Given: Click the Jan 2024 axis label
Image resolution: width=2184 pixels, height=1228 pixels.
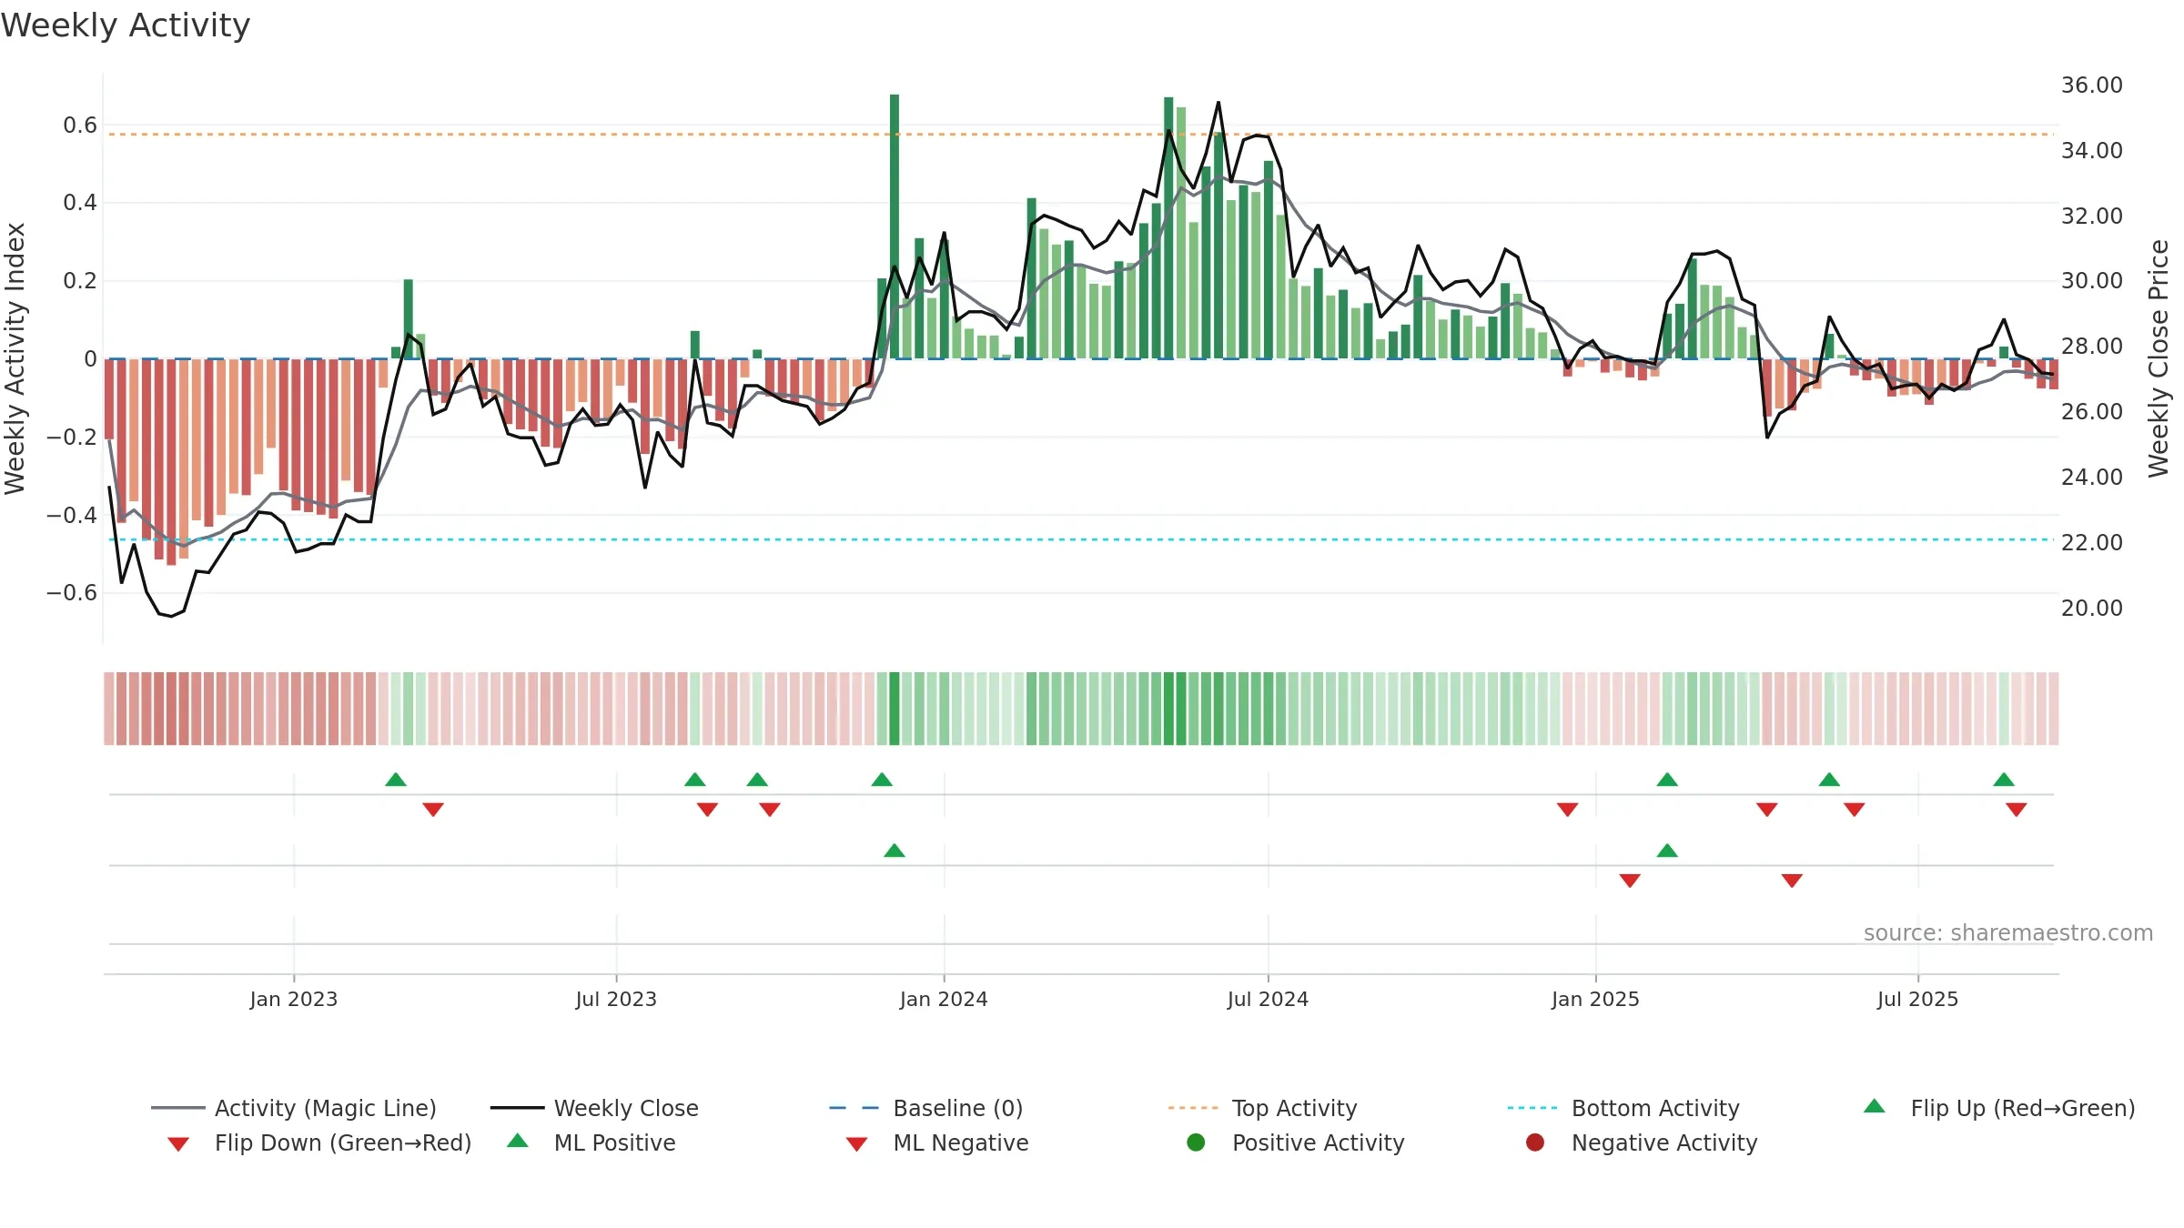Looking at the screenshot, I should click(944, 1000).
